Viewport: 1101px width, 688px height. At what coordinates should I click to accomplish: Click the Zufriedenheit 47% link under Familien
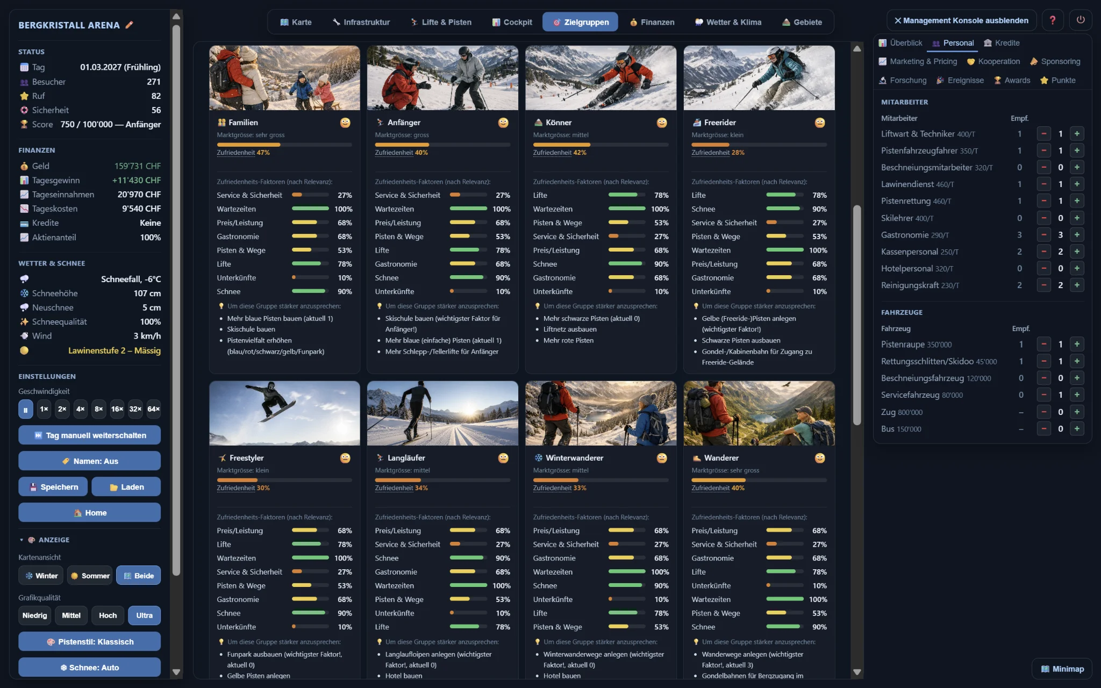tap(243, 153)
